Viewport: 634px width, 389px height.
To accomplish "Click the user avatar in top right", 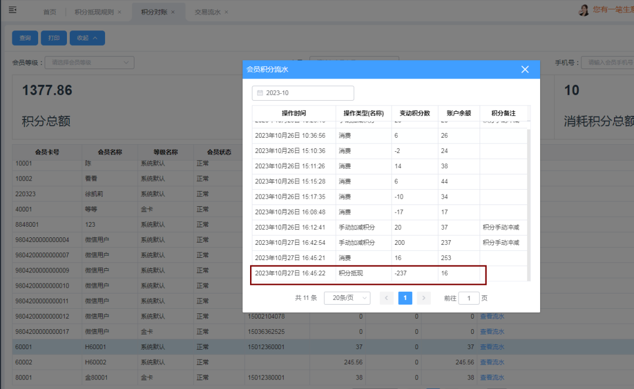I will point(584,10).
